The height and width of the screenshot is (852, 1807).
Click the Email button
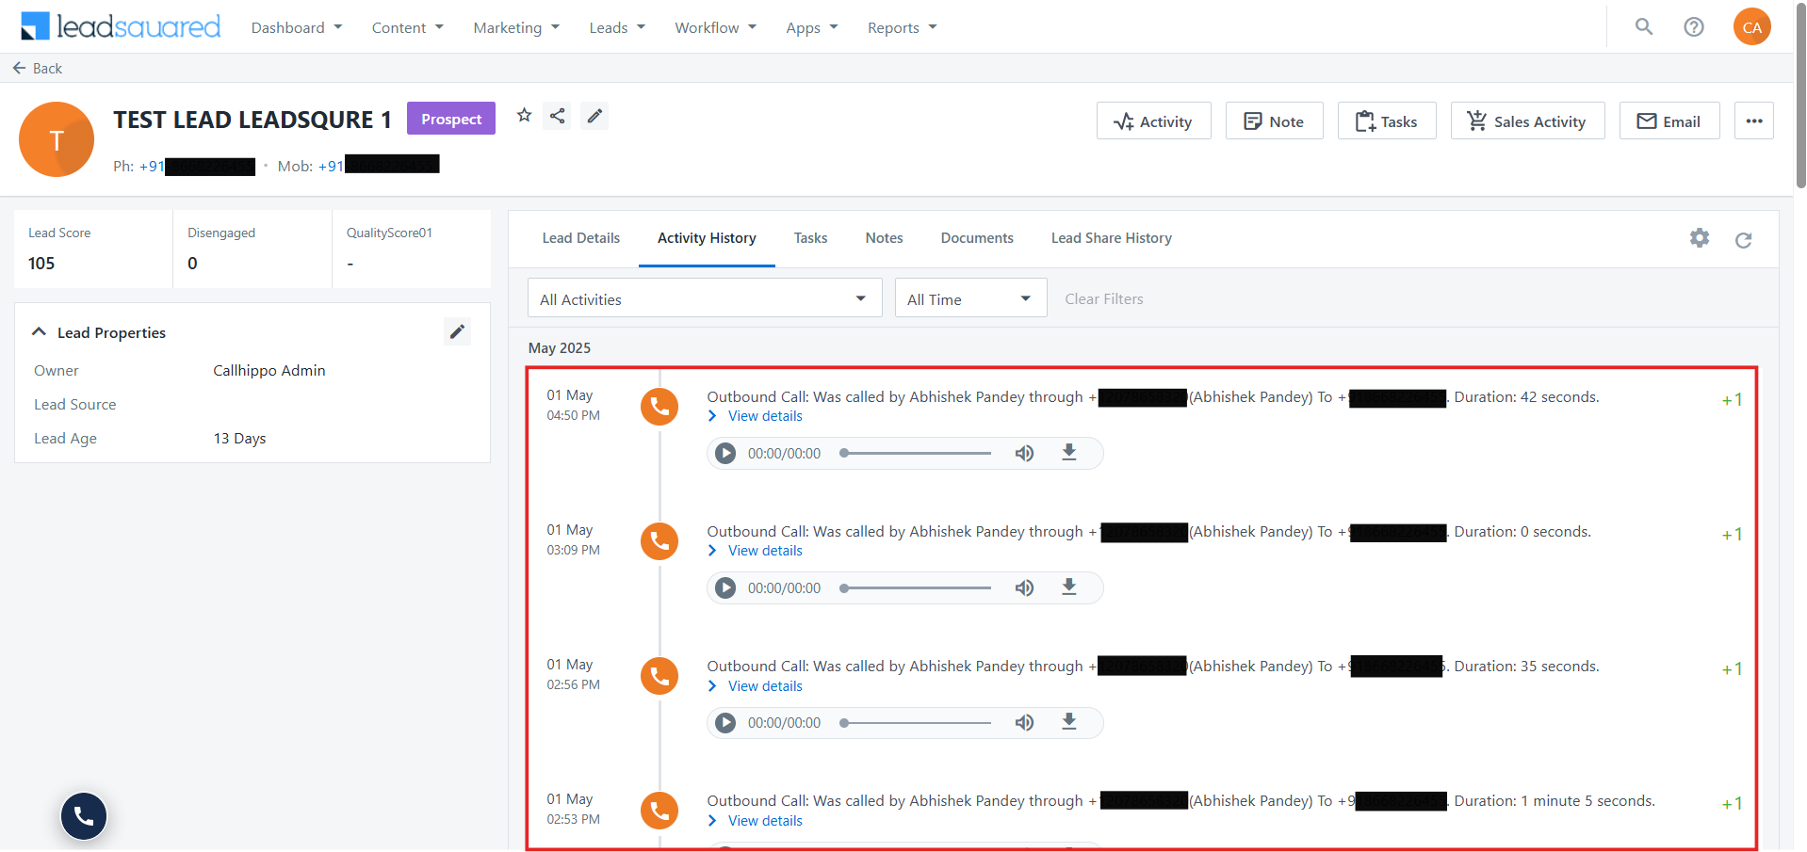click(x=1669, y=121)
